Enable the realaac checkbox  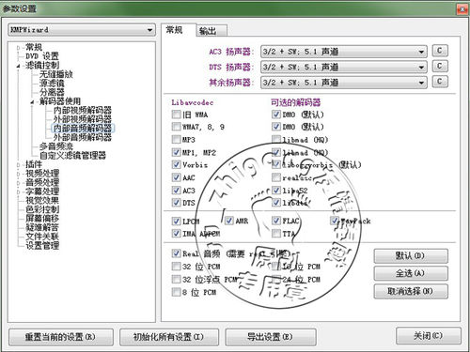point(276,177)
